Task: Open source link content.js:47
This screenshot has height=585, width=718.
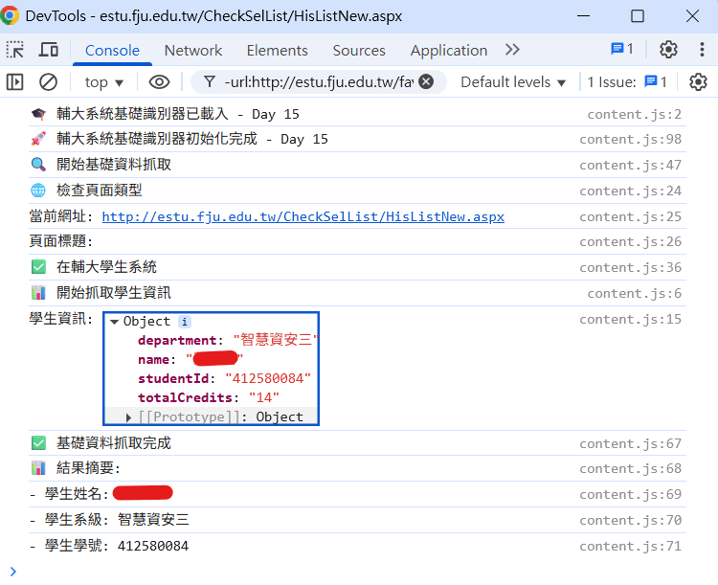Action: 631,165
